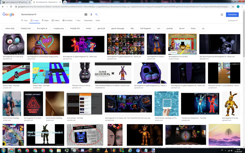Switch to the LightningAgamerA tab

pos(16,2)
